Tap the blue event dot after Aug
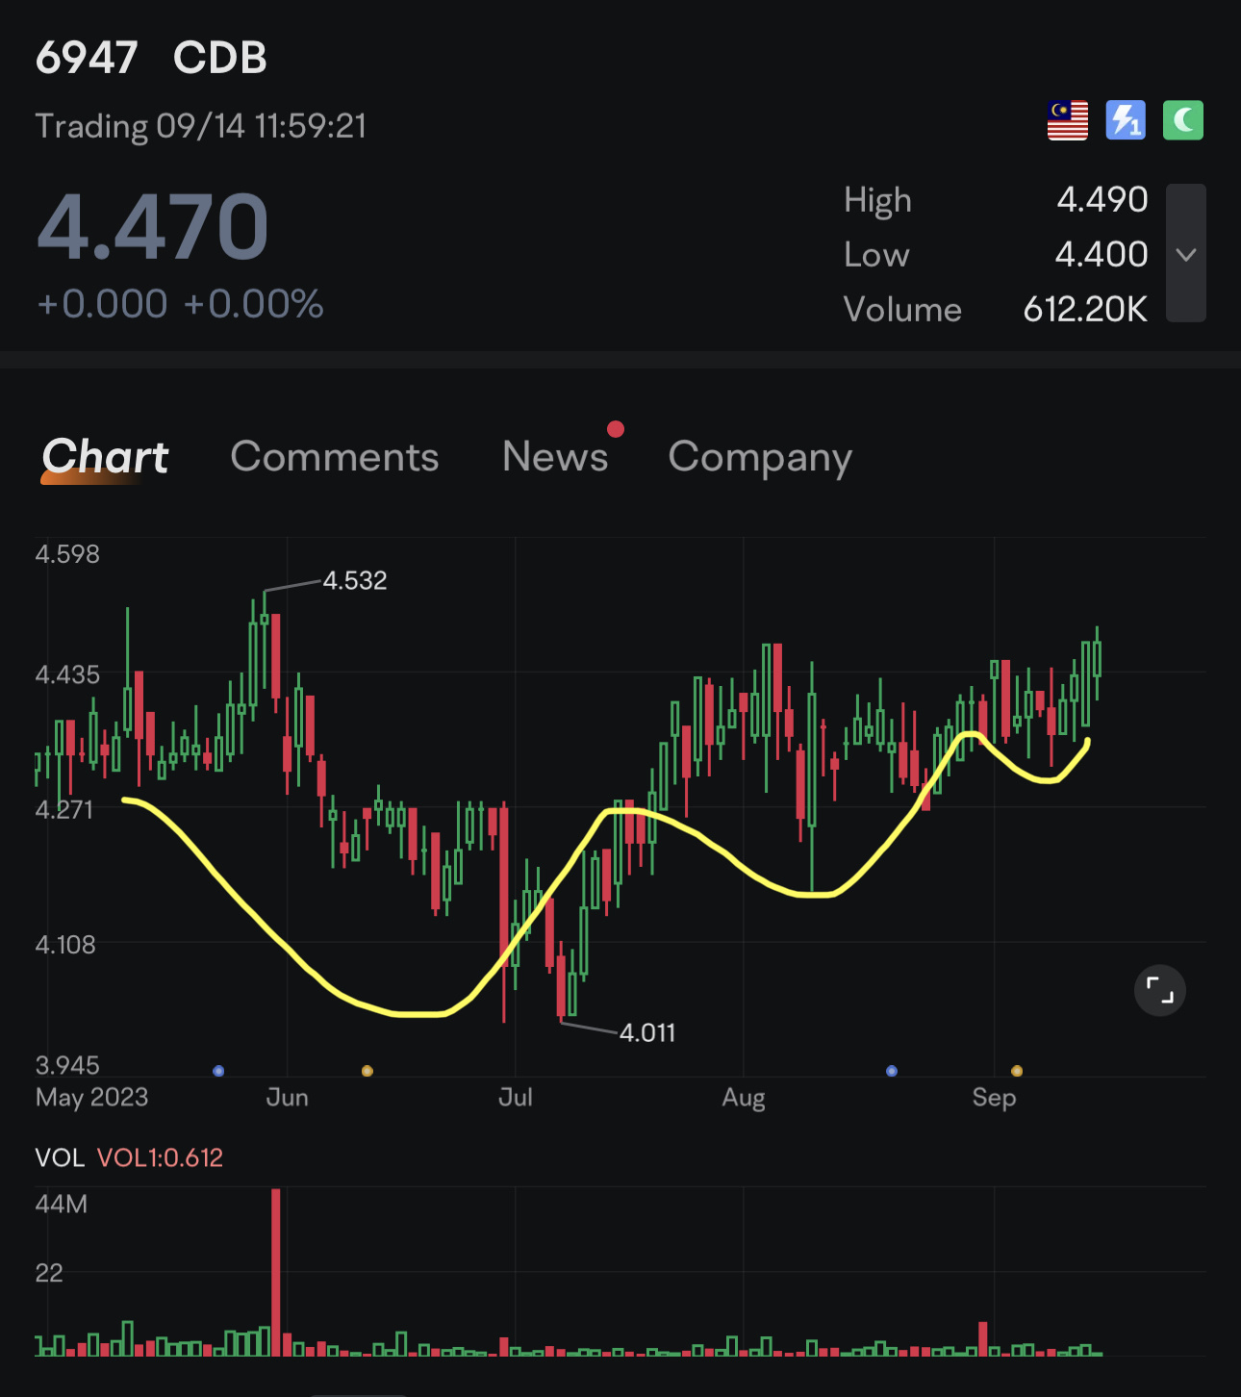 tap(892, 1071)
